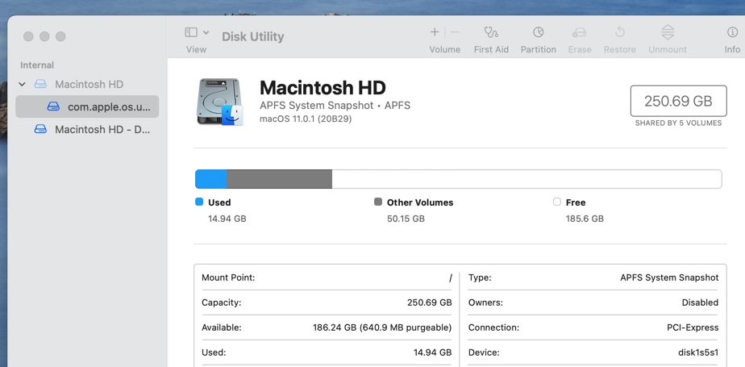Click the 50.15 GB other volumes value
Screen dimensions: 745x367
(406, 219)
